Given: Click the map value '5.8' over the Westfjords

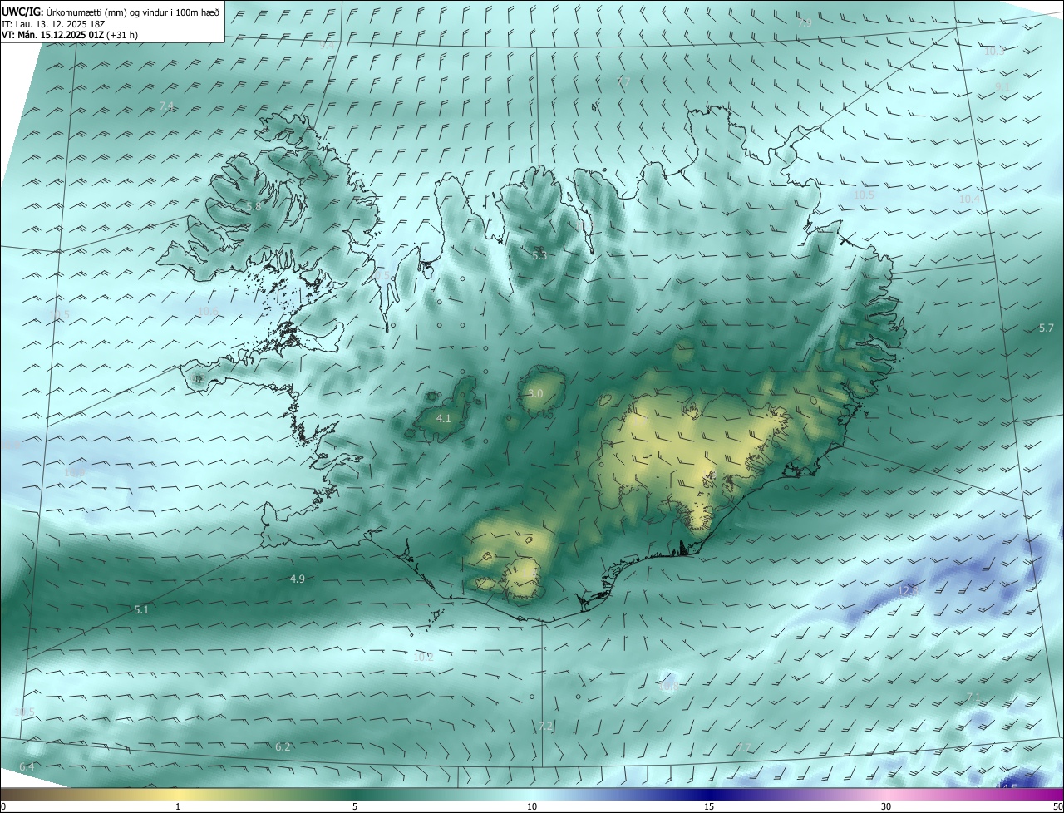Looking at the screenshot, I should (x=254, y=206).
